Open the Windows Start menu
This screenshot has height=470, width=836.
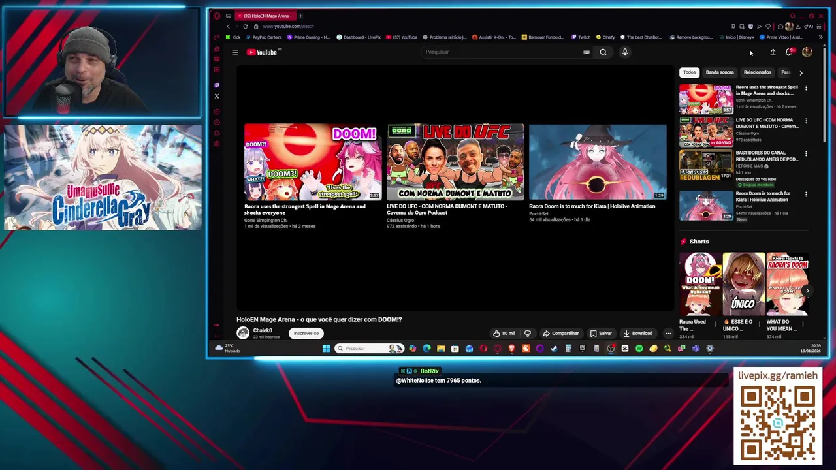pyautogui.click(x=326, y=349)
